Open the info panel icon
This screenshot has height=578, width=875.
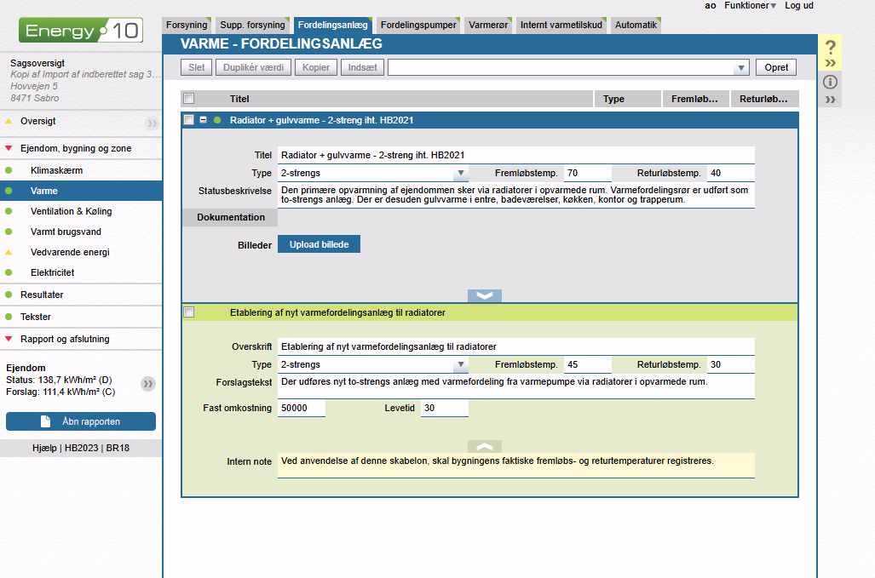831,83
